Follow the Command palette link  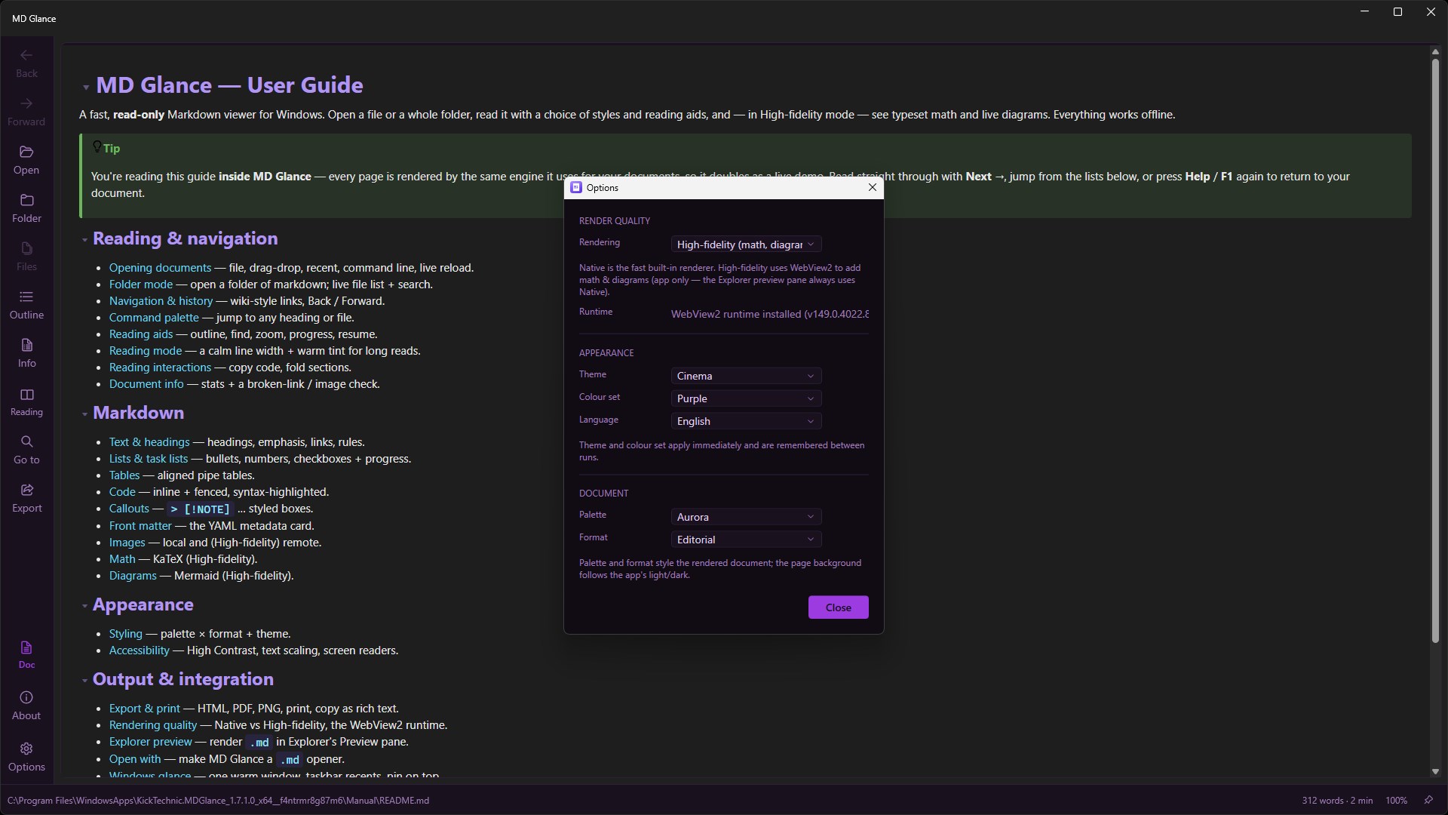pyautogui.click(x=154, y=318)
